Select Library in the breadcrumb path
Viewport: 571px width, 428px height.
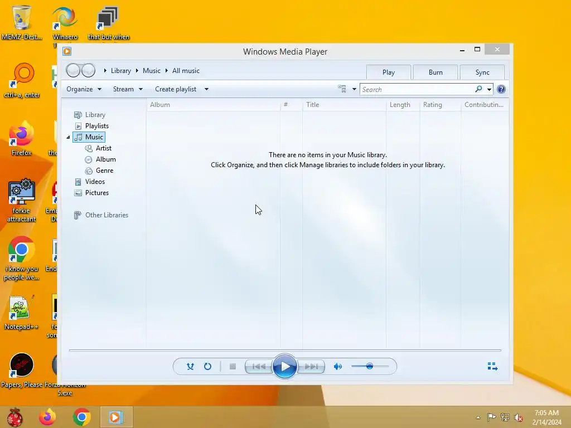[x=121, y=71]
